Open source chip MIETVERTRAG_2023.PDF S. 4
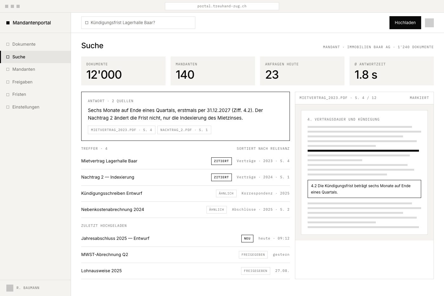This screenshot has width=444, height=296. point(121,130)
